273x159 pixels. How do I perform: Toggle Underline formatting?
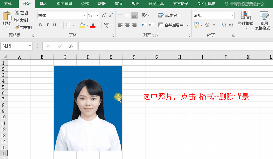click(x=54, y=25)
